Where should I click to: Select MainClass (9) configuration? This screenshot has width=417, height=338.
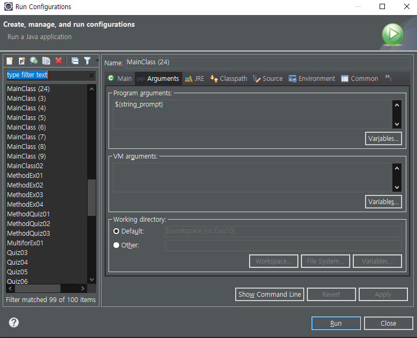tap(27, 156)
